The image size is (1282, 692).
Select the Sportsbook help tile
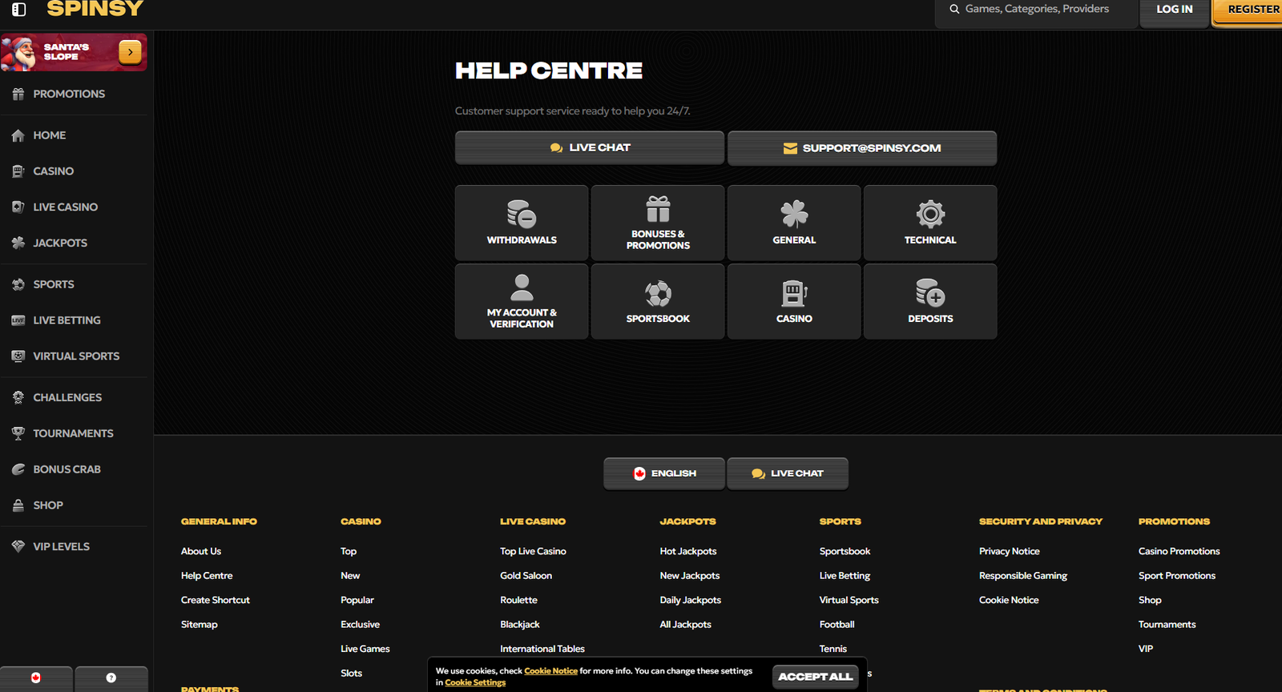coord(658,301)
